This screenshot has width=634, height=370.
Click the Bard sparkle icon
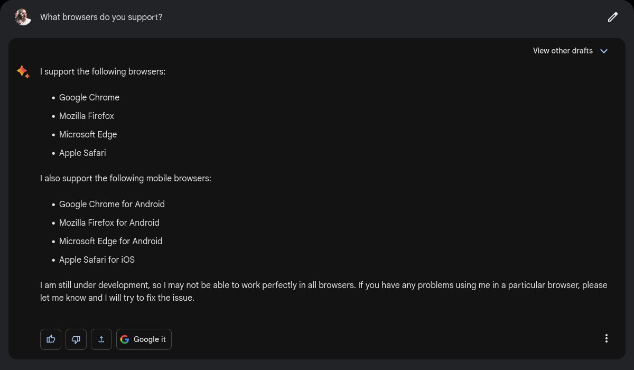click(23, 71)
